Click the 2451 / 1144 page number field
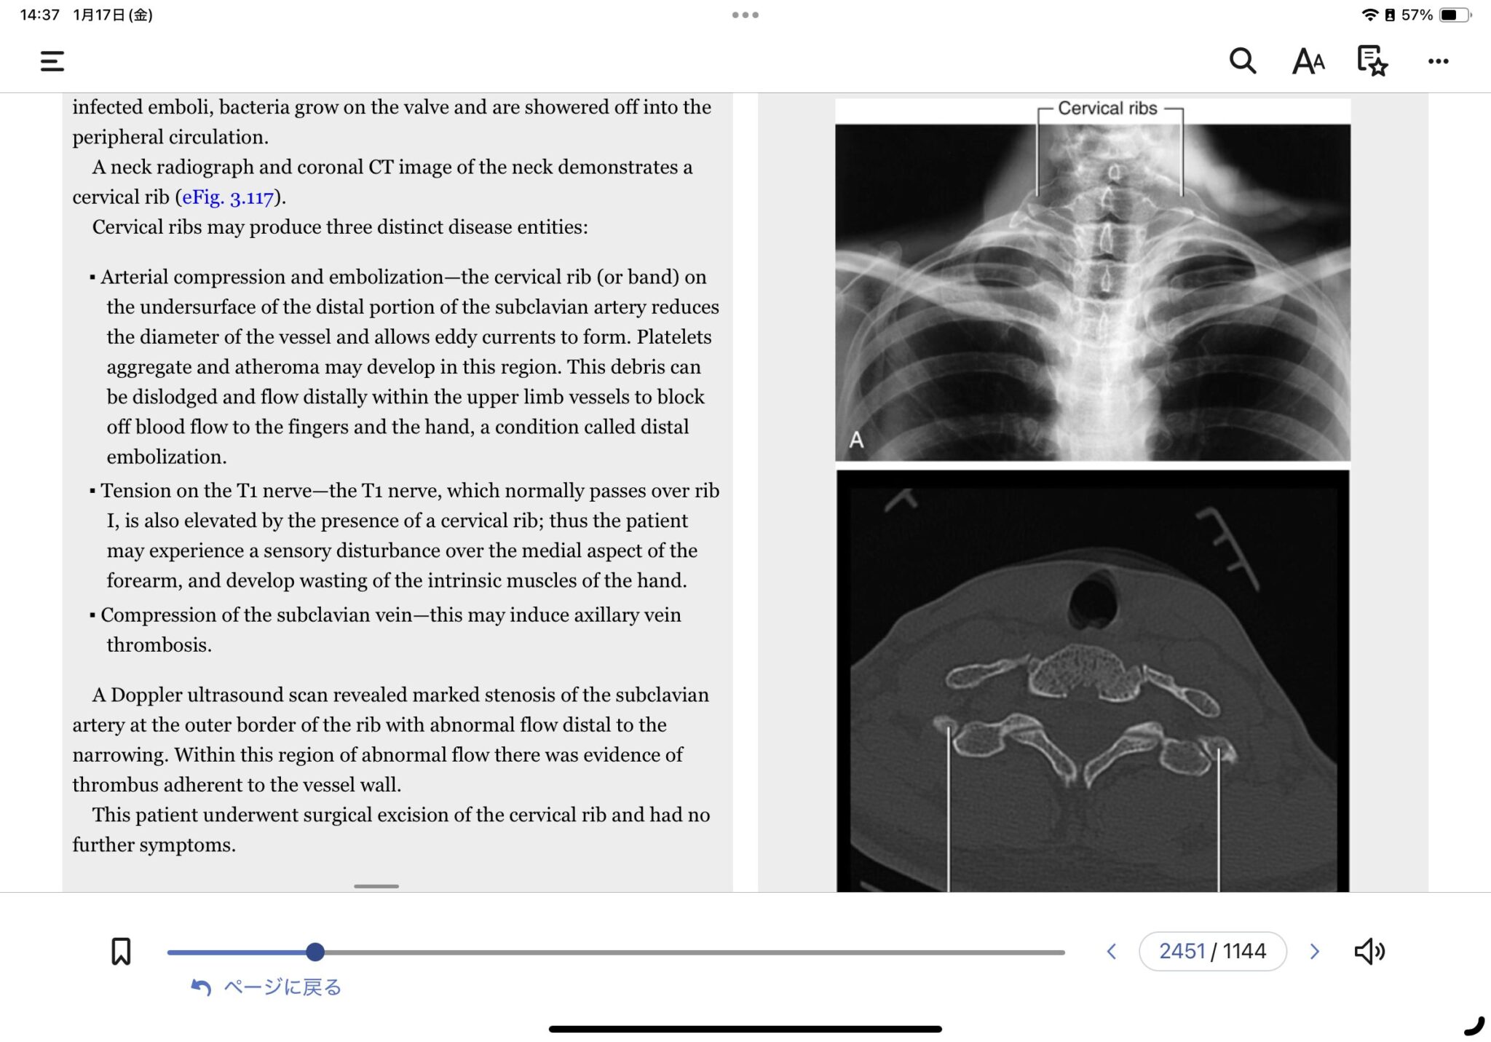This screenshot has width=1491, height=1042. 1212,951
